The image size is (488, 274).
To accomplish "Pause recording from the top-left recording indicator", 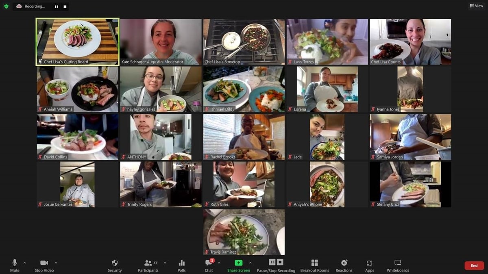I will coord(57,7).
